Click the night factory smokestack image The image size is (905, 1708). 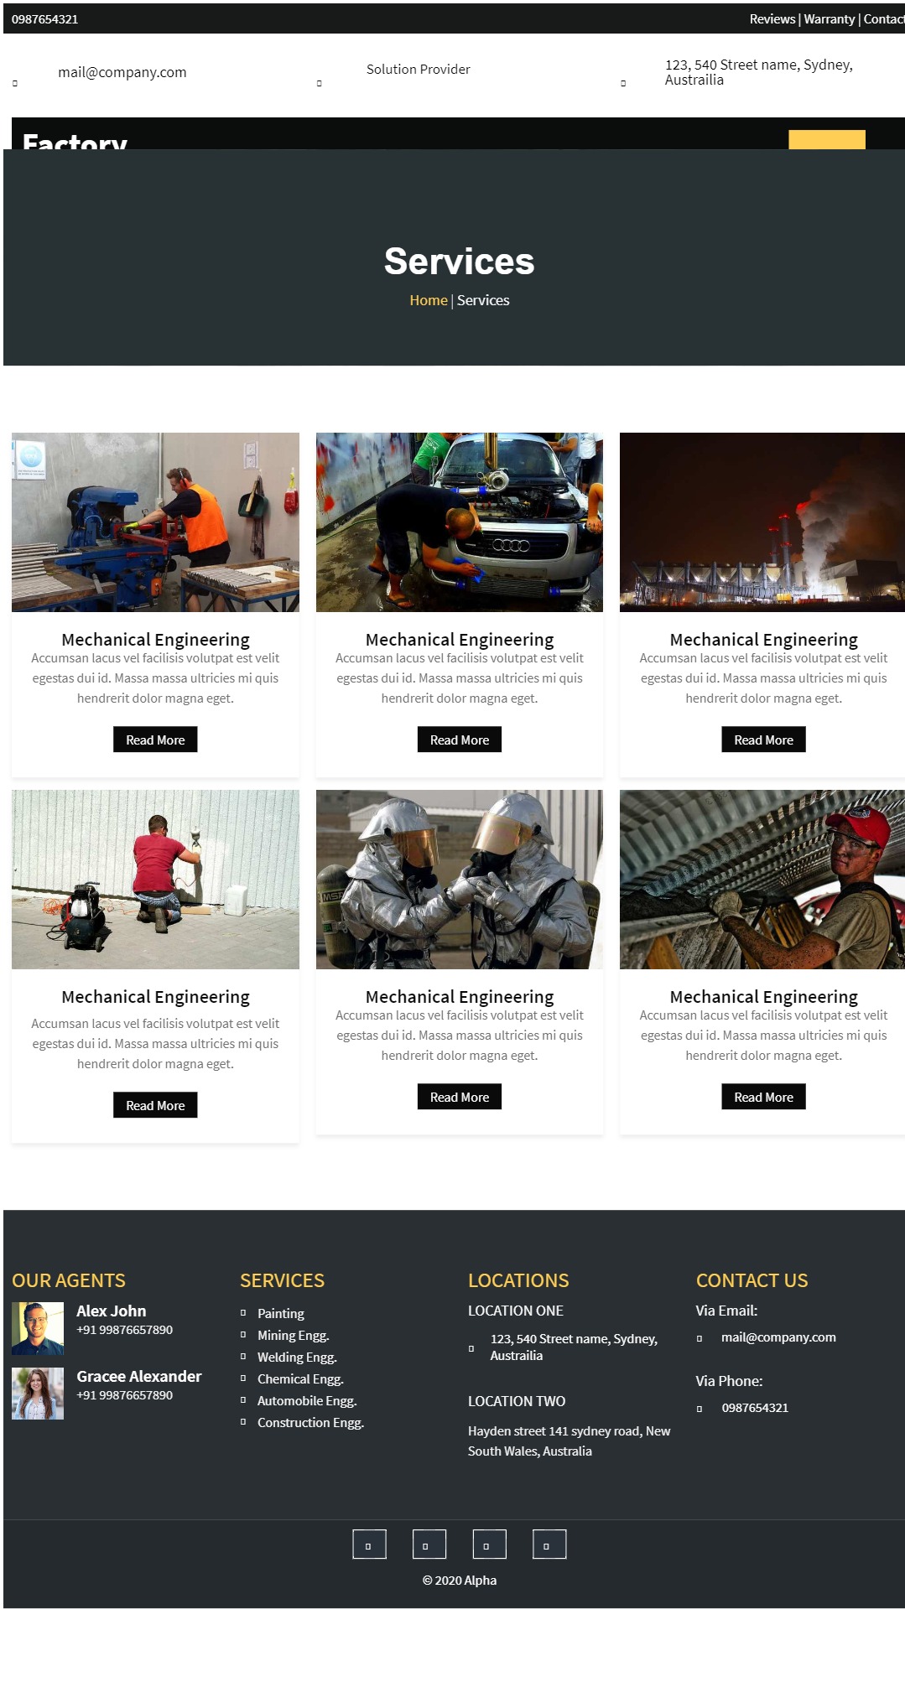click(762, 522)
